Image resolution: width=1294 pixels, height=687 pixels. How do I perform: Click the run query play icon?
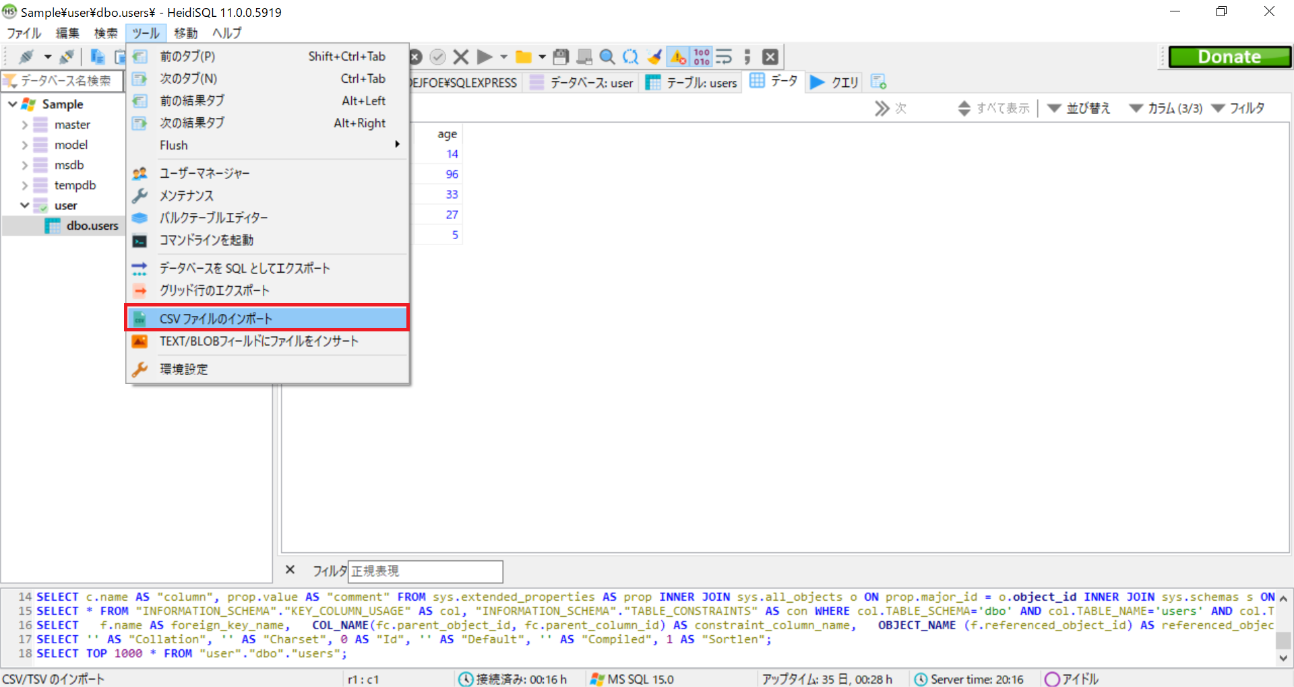(484, 57)
